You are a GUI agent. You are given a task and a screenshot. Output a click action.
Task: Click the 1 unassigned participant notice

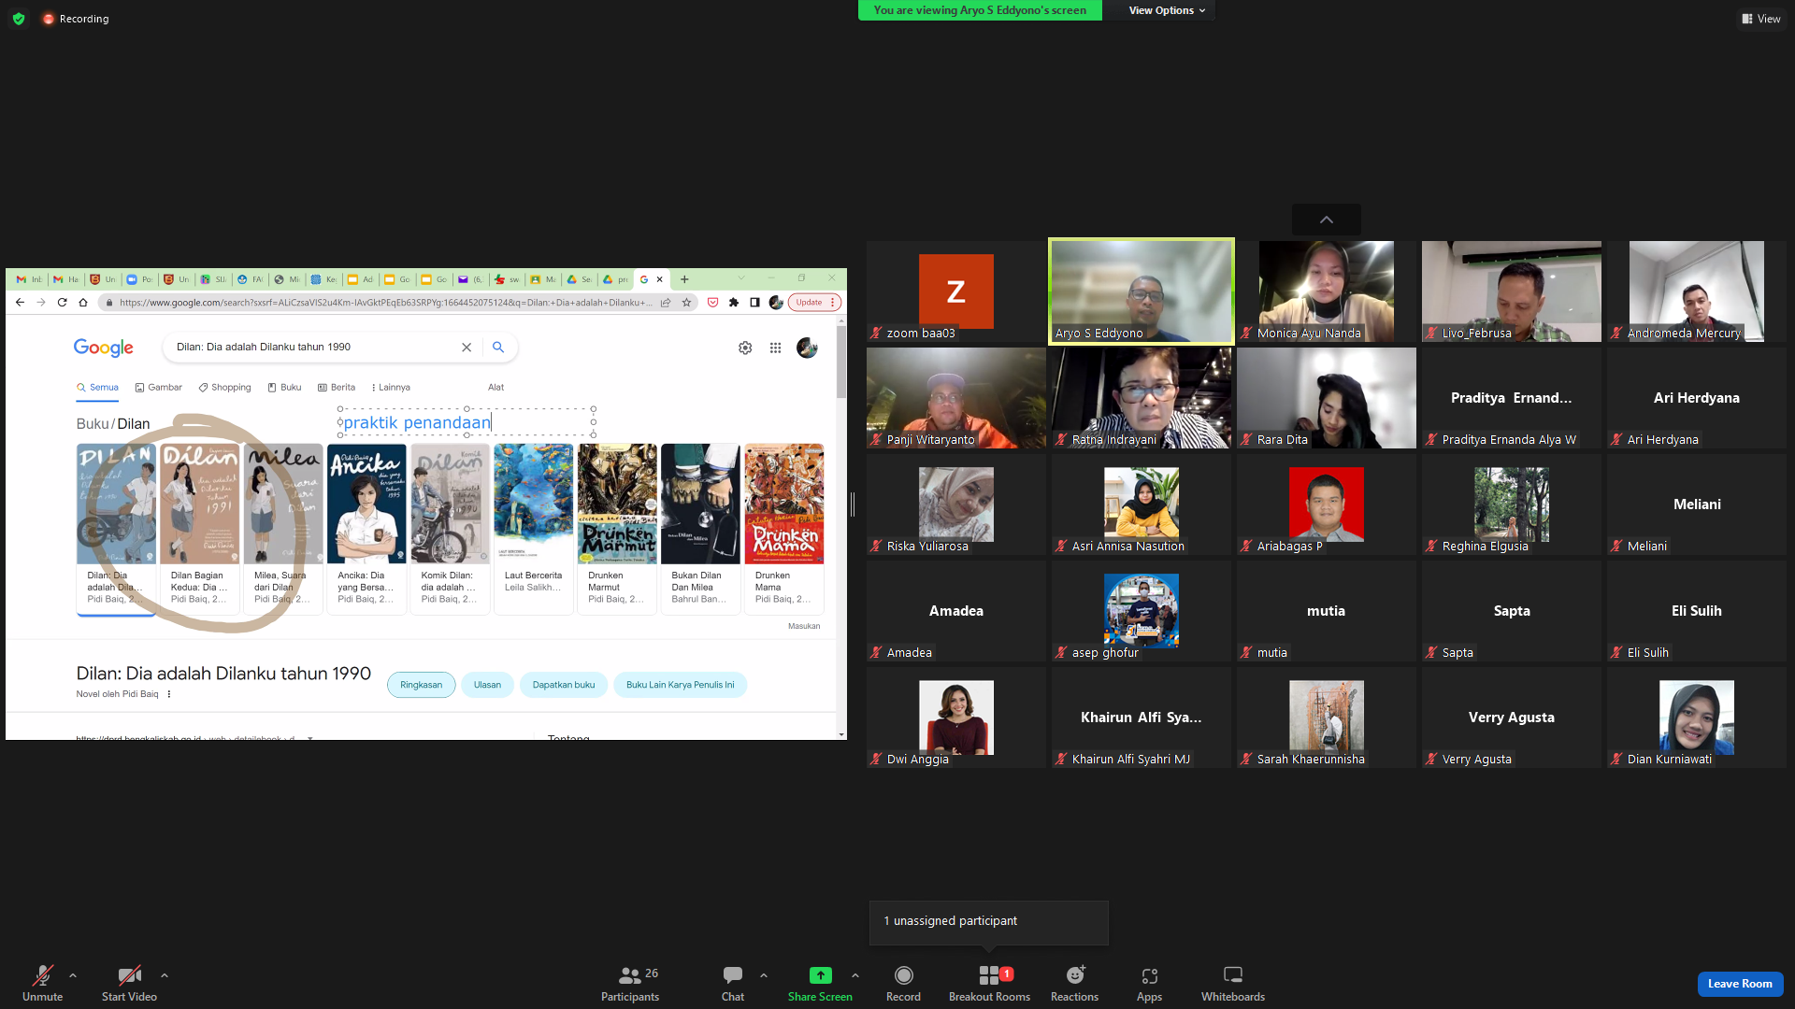click(988, 921)
